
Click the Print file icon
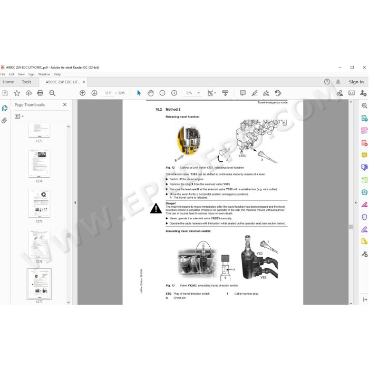(40, 93)
